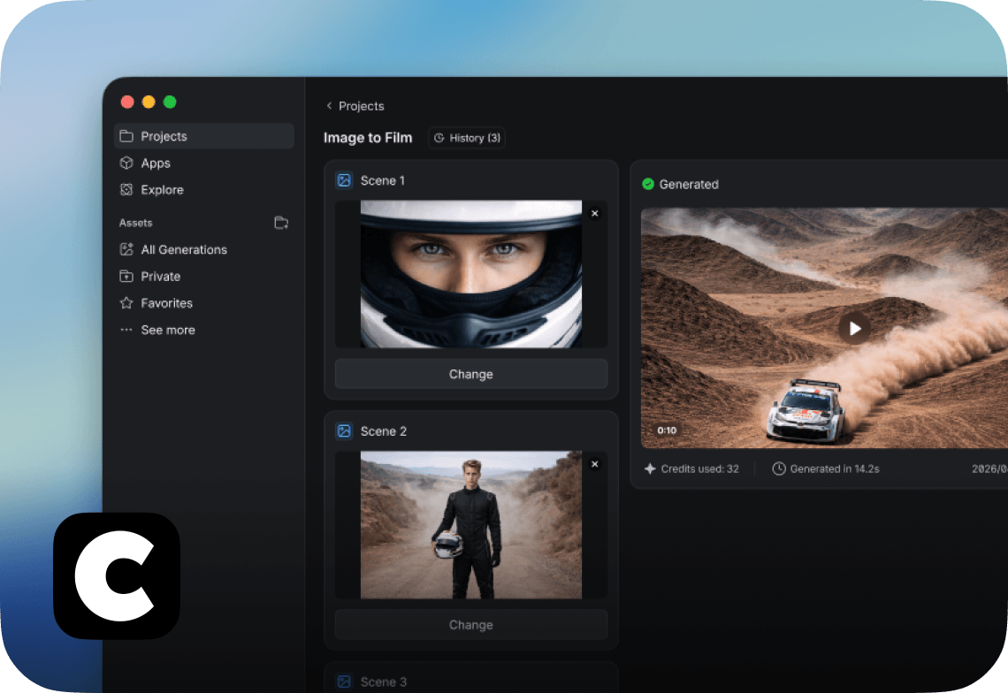1008x693 pixels.
Task: Click the Assets section label
Action: (135, 223)
